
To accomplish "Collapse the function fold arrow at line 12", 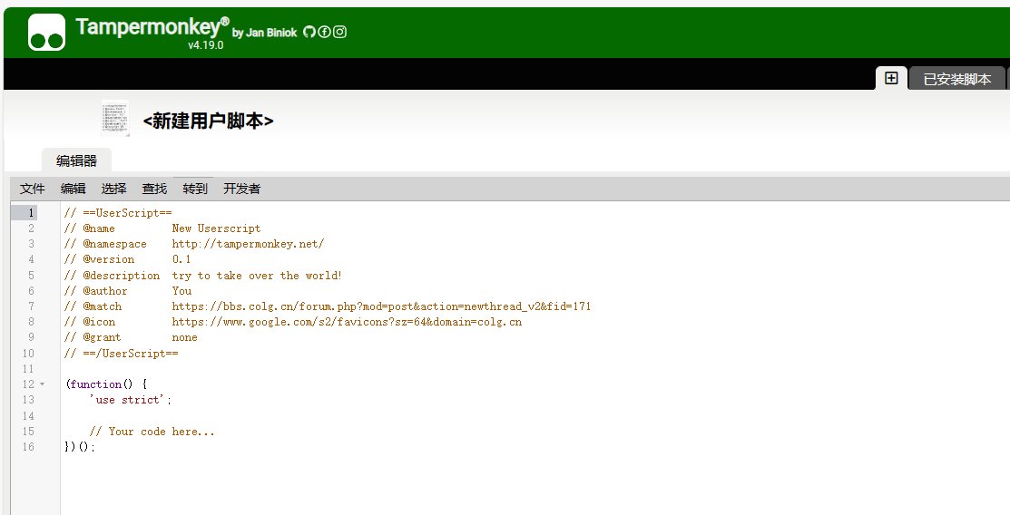I will pos(43,384).
